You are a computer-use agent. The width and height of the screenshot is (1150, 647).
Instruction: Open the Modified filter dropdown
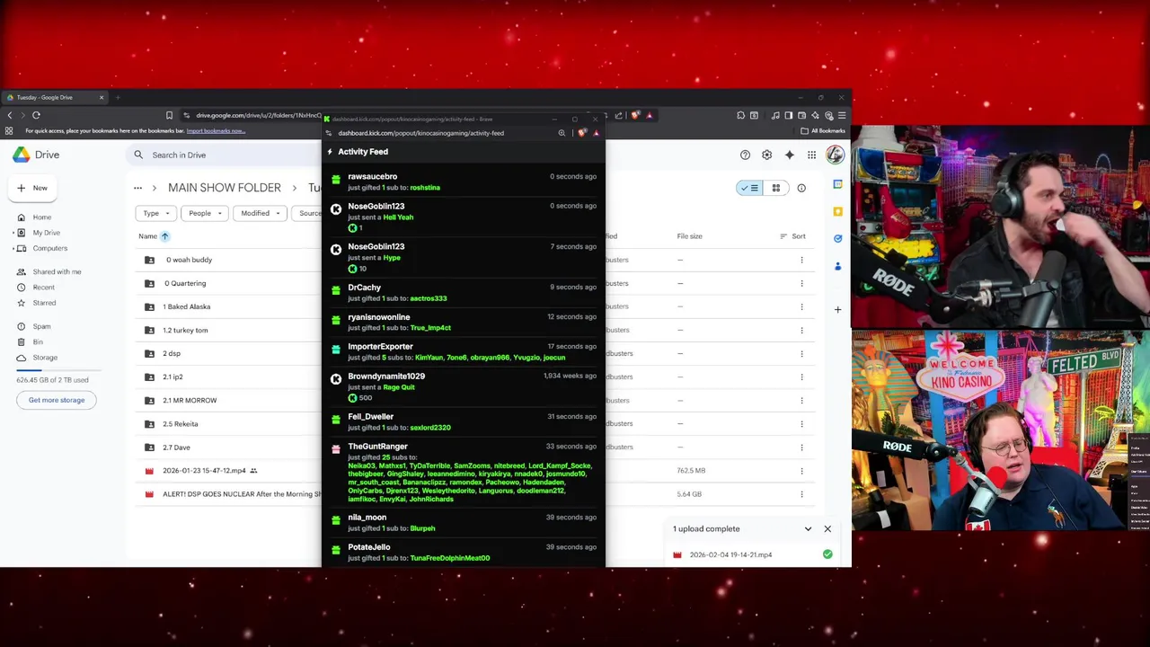coord(260,213)
